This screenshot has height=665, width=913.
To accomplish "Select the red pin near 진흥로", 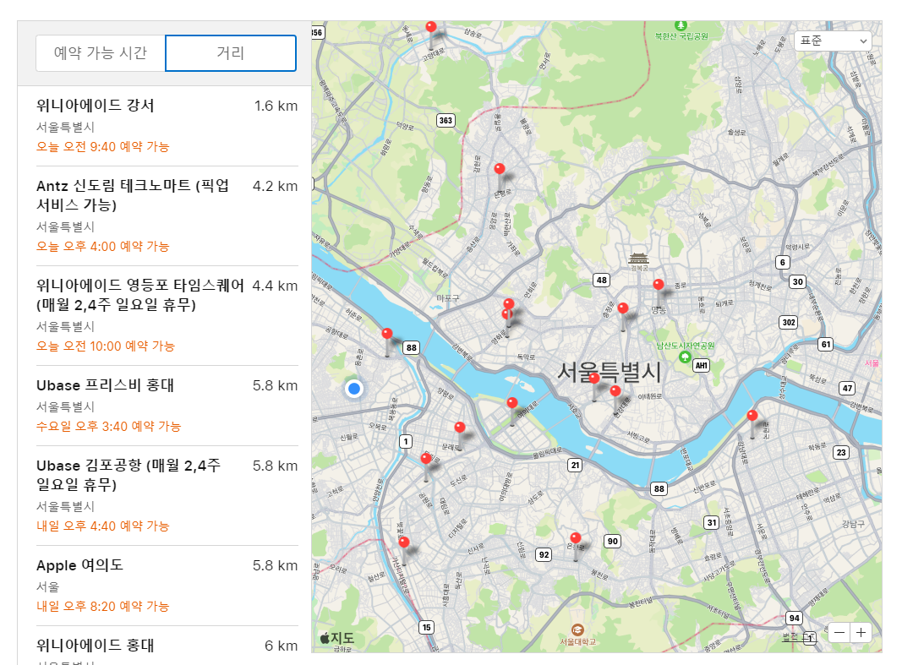I will pyautogui.click(x=500, y=169).
